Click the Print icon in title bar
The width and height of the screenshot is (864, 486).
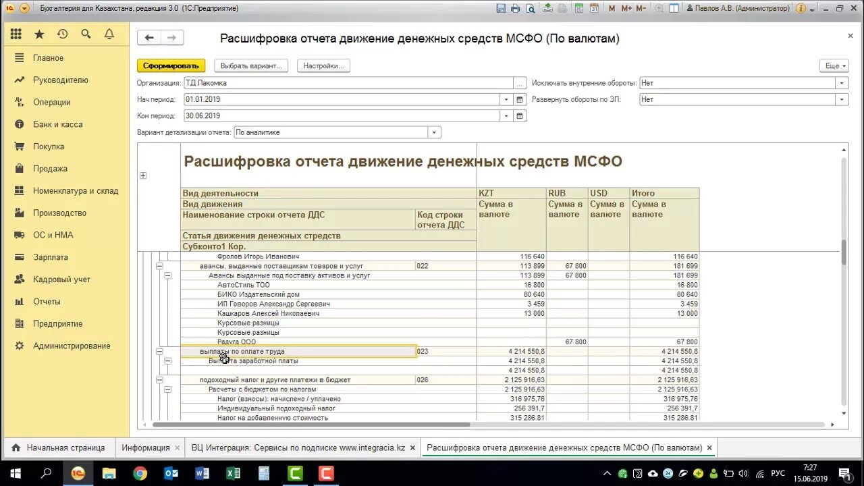click(516, 9)
